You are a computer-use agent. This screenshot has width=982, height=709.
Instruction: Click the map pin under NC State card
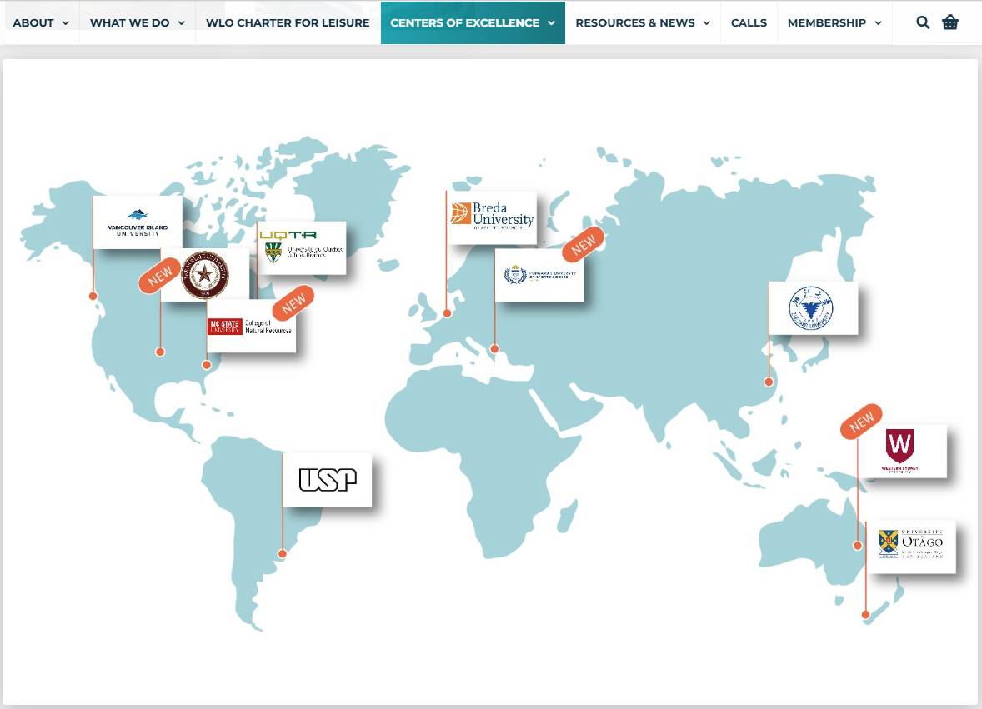(x=207, y=365)
